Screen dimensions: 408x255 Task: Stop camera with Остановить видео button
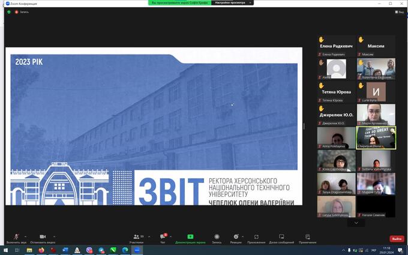click(42, 238)
